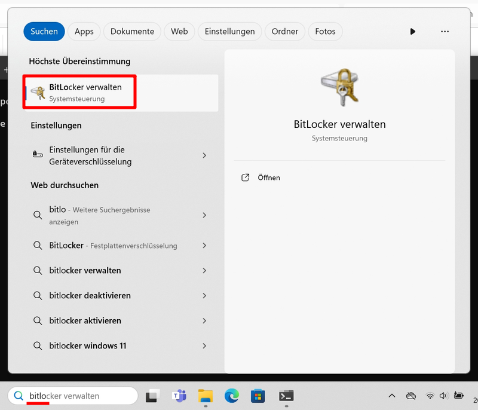
Task: Open the three-dots more options menu
Action: [x=445, y=32]
